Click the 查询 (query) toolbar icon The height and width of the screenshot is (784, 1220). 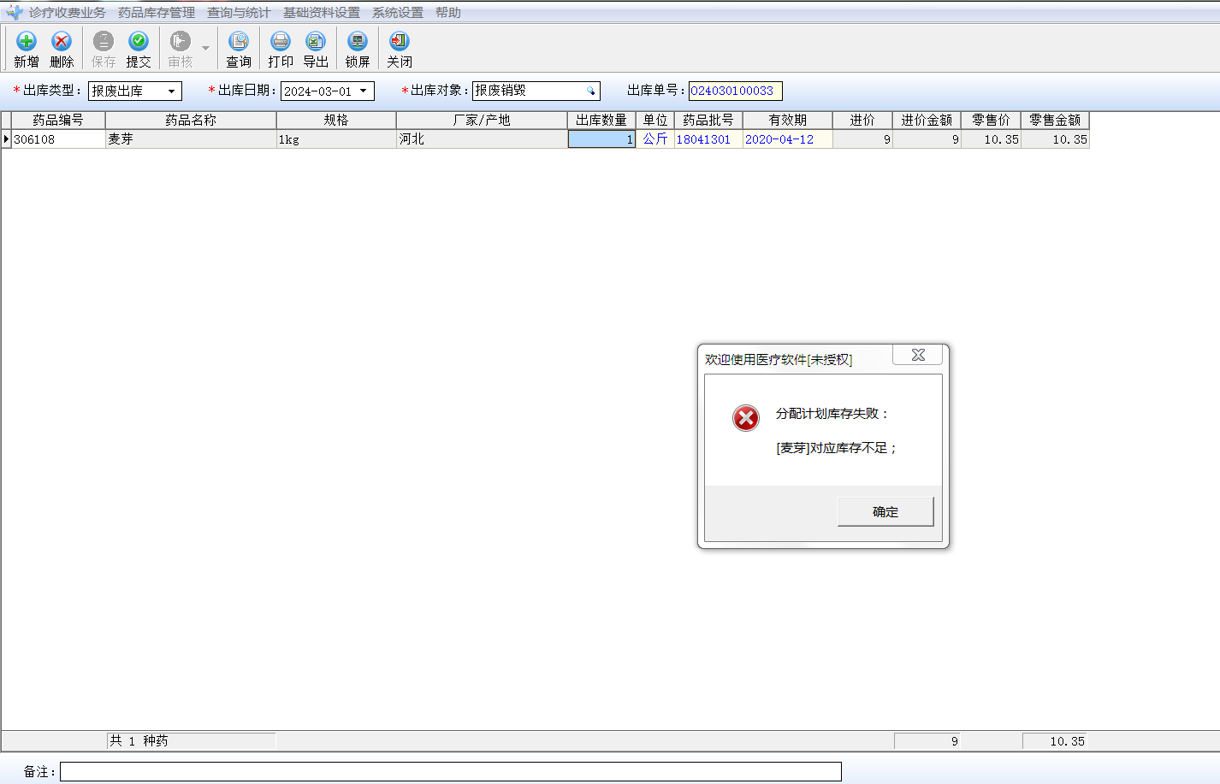point(239,42)
